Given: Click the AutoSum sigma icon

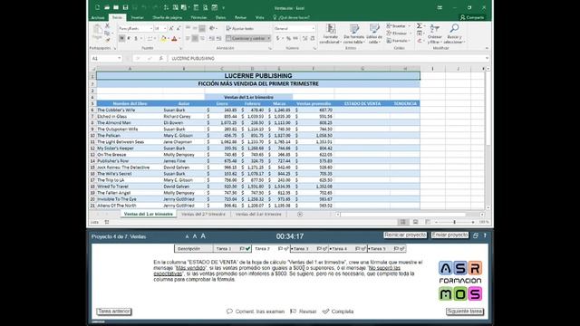Looking at the screenshot, I should [419, 26].
